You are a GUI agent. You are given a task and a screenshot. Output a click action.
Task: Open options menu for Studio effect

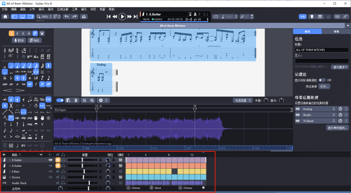coord(346,115)
